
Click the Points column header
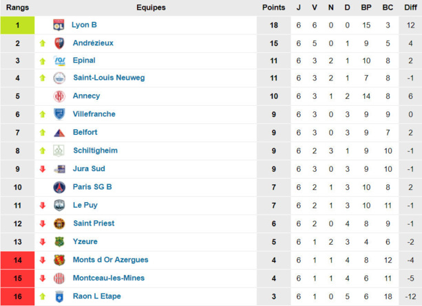pos(274,8)
